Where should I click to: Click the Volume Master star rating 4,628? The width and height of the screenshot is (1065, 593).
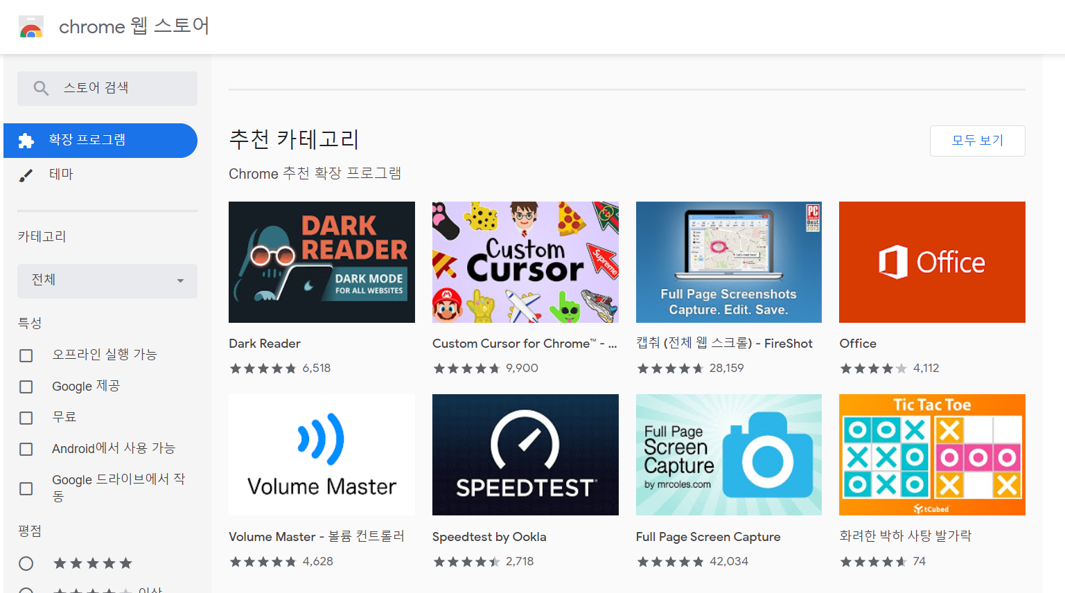(281, 562)
